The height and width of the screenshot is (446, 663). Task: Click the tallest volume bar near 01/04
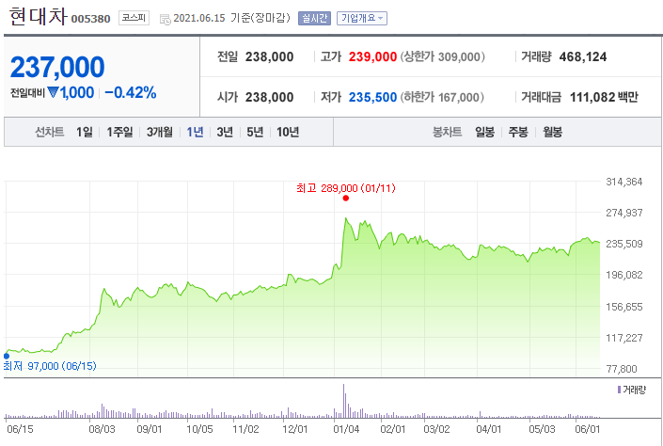[344, 401]
